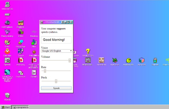Image resolution: width=169 pixels, height=109 pixels.
Task: Click the help question mark button in the speech window title bar
Action: point(63,22)
